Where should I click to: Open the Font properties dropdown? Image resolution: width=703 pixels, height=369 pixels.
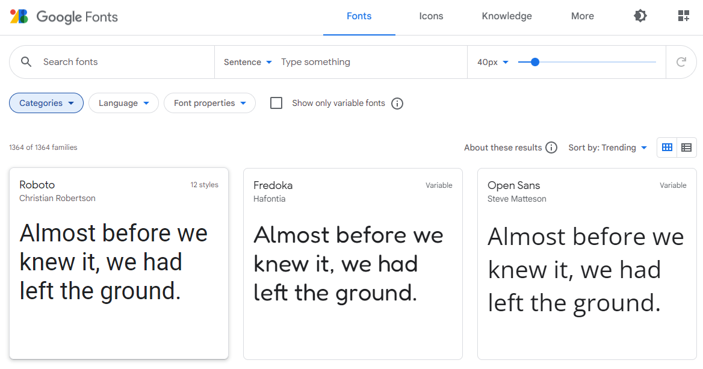point(209,103)
